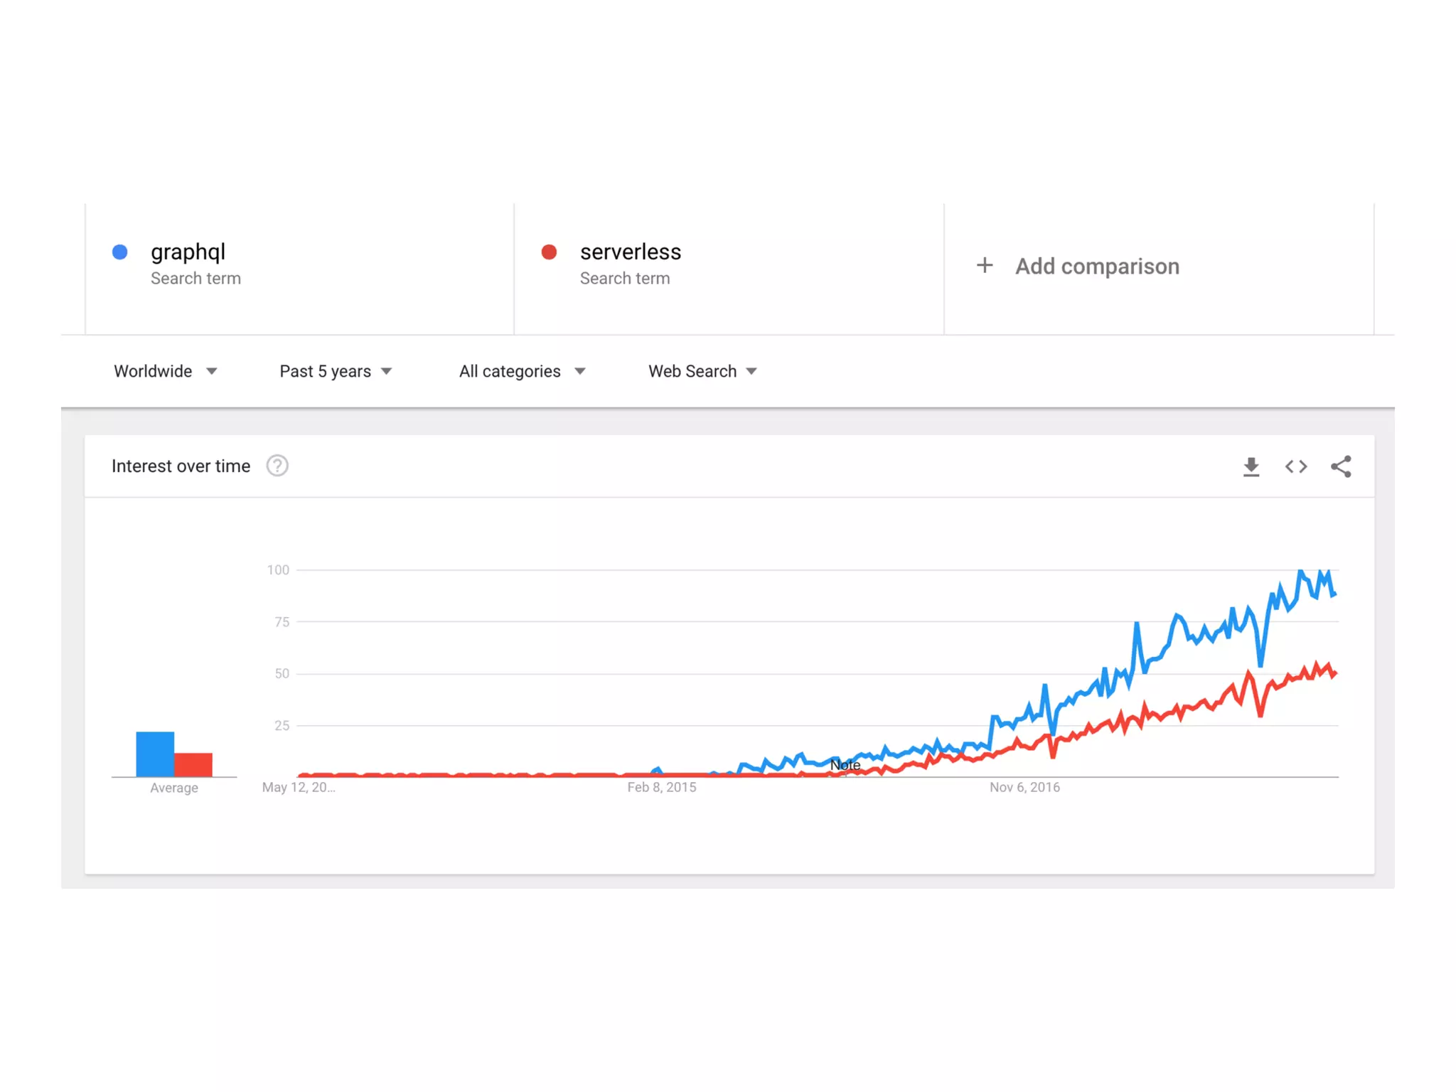The width and height of the screenshot is (1456, 1092).
Task: Open the Worldwide region dropdown
Action: point(165,371)
